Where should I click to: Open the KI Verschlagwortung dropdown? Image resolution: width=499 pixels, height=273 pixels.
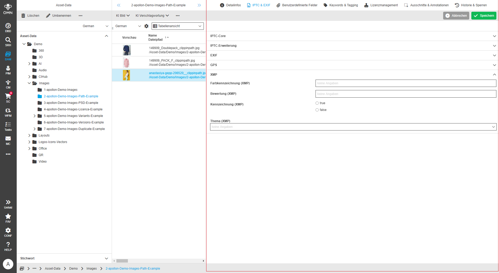point(152,16)
